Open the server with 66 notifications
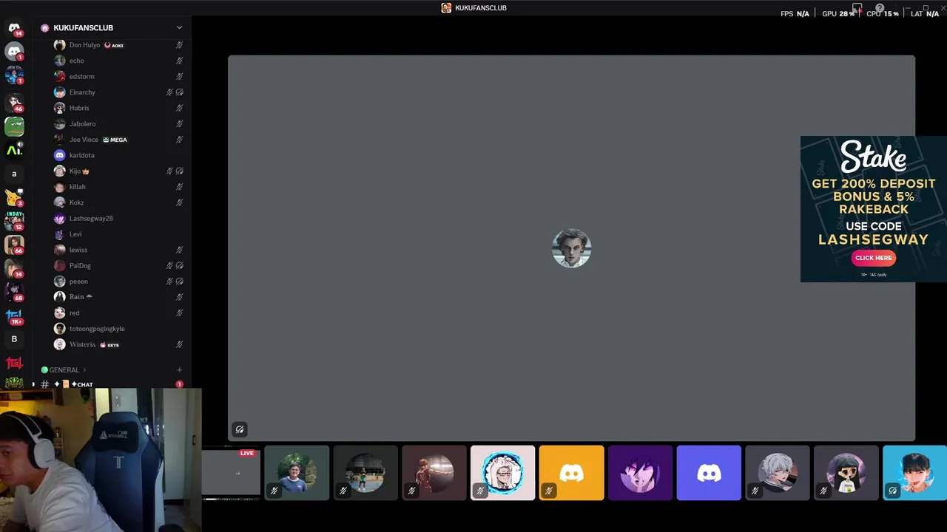 click(x=14, y=244)
